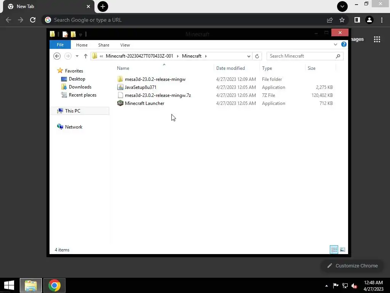This screenshot has width=390, height=293.
Task: Click the taskbar clock and date
Action: (373, 285)
